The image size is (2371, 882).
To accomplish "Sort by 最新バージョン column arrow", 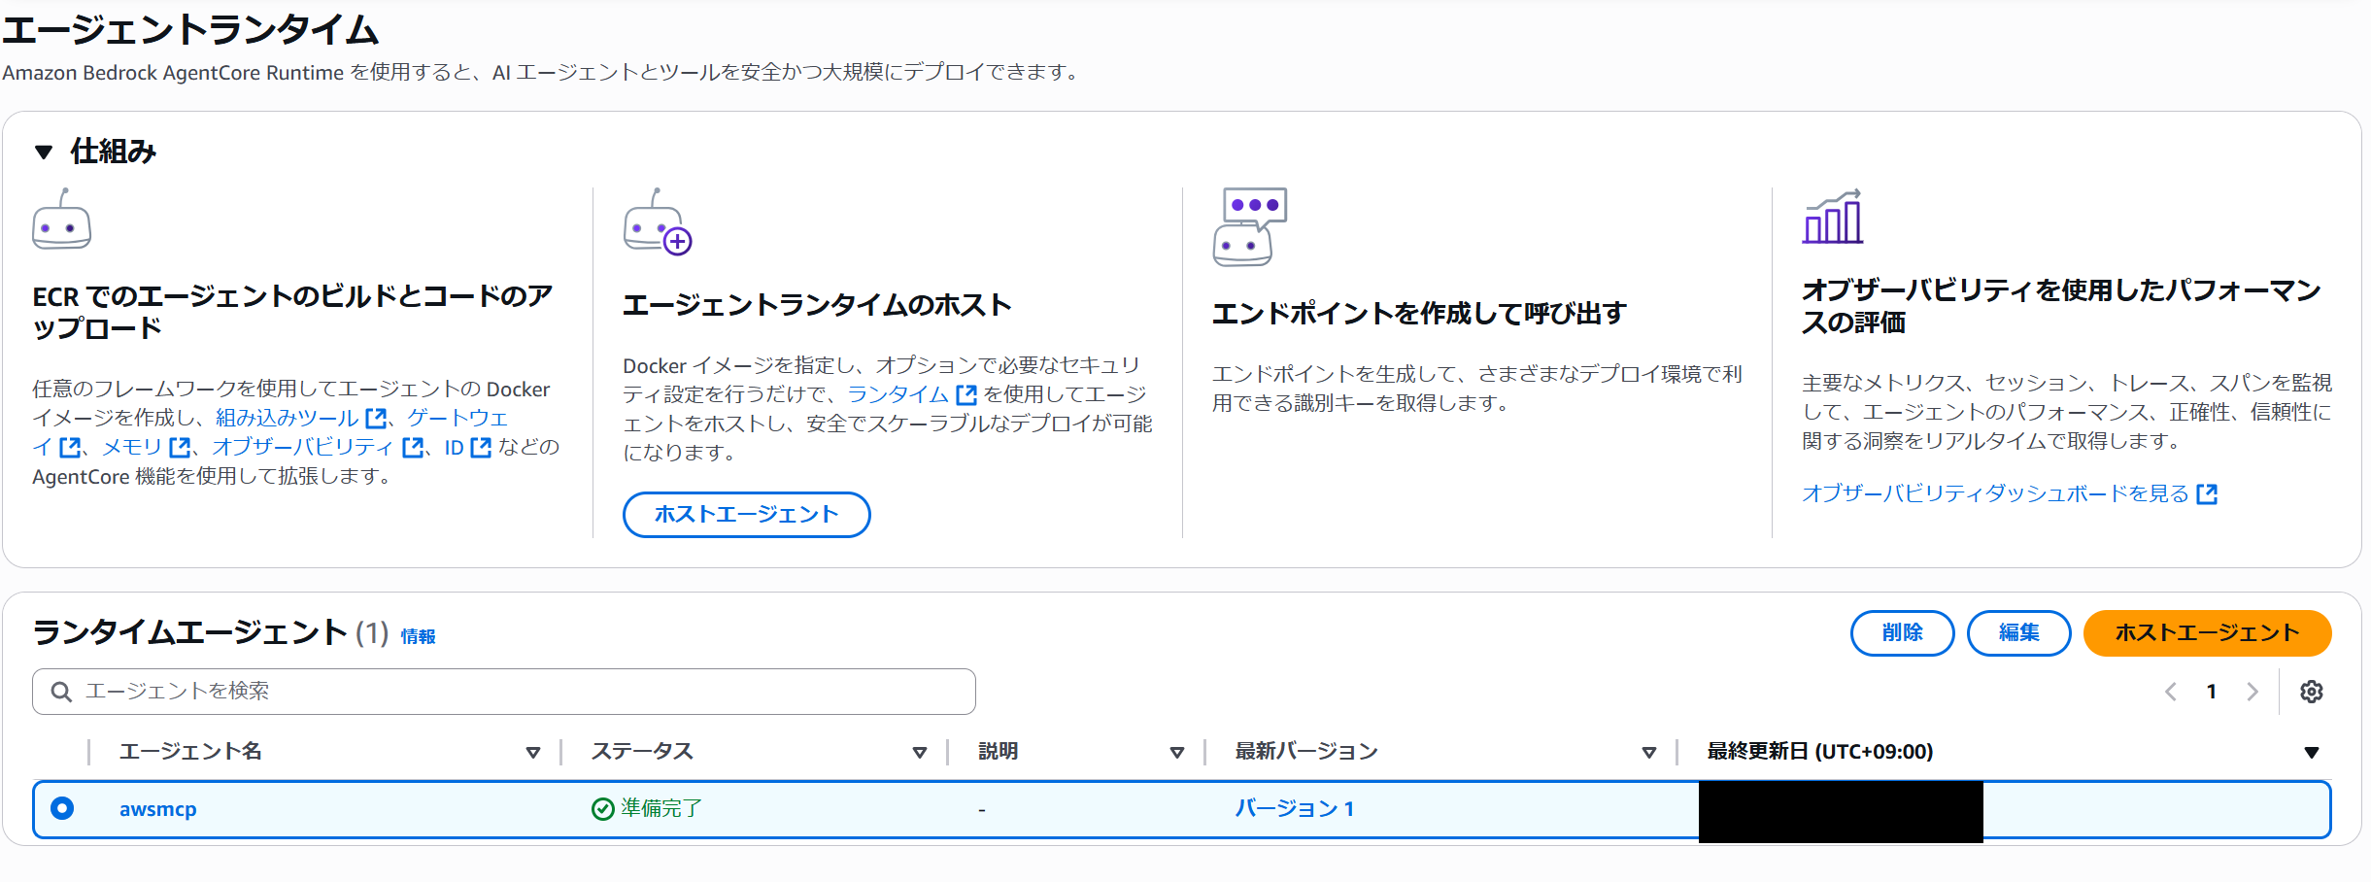I will coord(1648,753).
